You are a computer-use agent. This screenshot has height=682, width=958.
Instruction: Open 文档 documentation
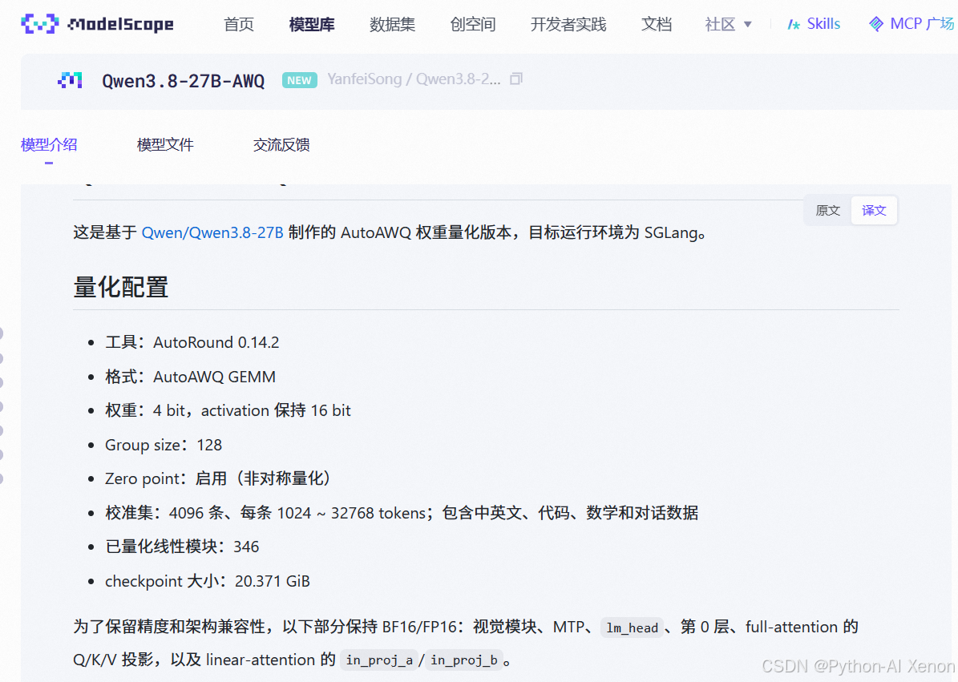(x=657, y=24)
